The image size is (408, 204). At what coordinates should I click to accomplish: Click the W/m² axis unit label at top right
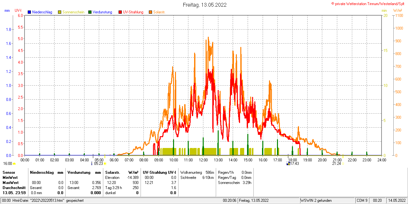tap(398, 11)
